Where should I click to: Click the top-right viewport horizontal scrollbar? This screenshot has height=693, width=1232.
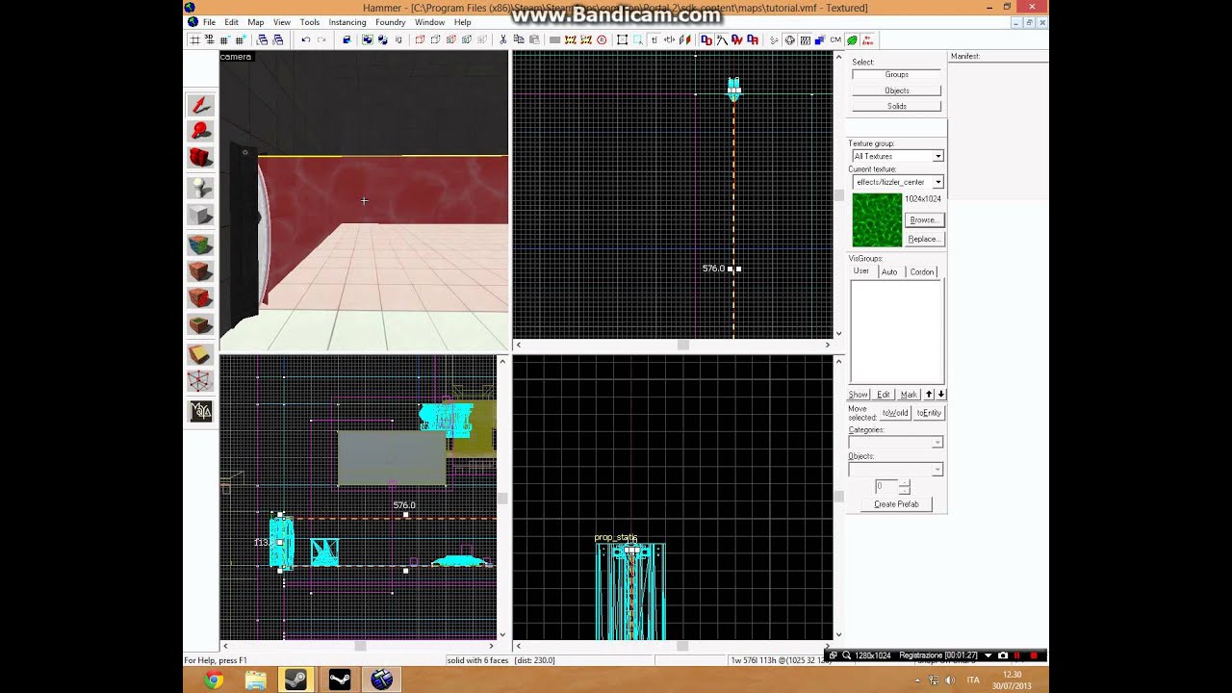[673, 345]
